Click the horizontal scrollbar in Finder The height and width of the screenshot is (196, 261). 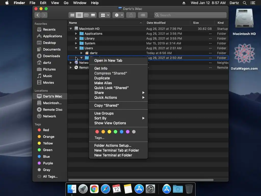[141, 180]
